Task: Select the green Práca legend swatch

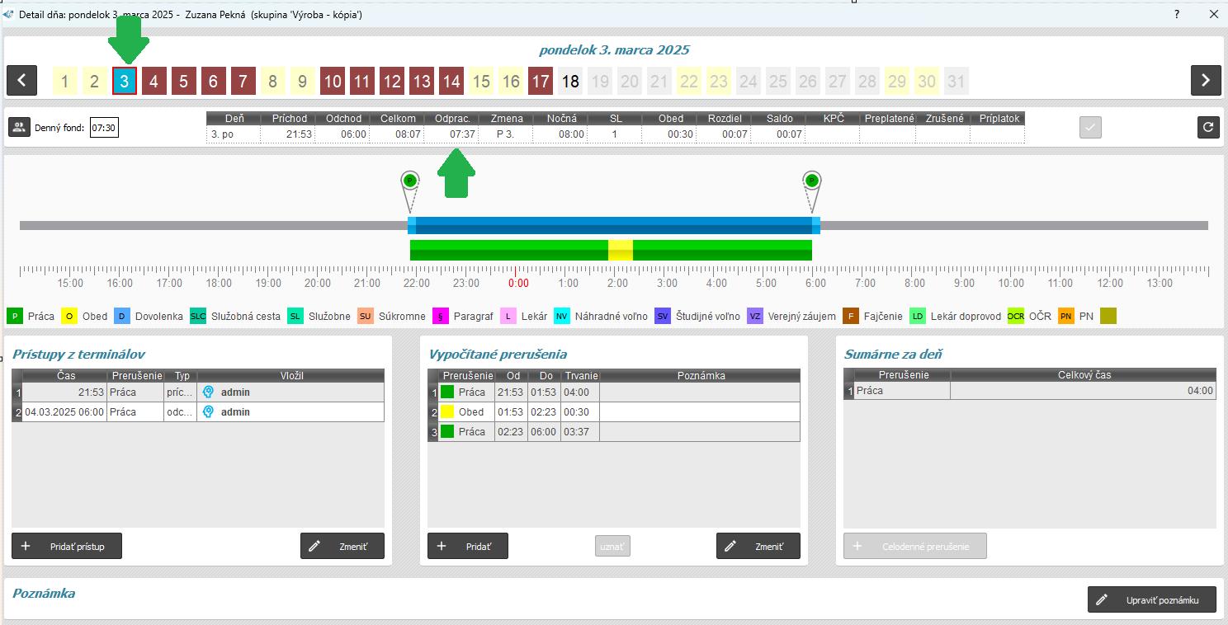Action: (x=15, y=316)
